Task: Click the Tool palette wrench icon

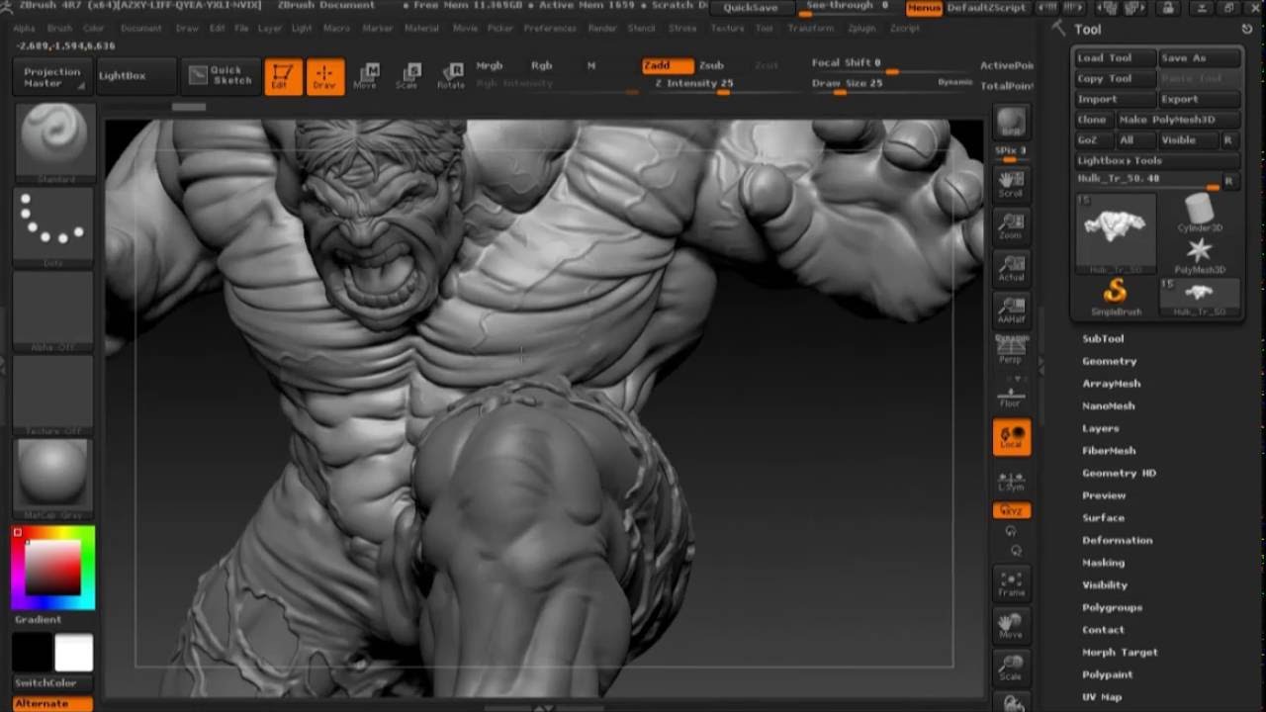Action: pos(1059,29)
